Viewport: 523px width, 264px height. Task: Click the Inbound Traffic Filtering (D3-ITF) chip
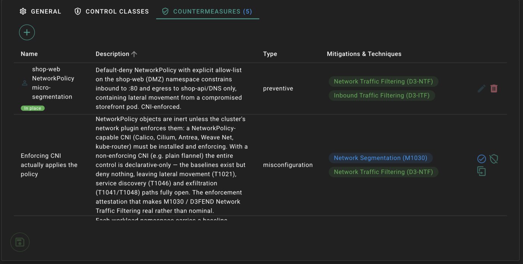click(382, 95)
